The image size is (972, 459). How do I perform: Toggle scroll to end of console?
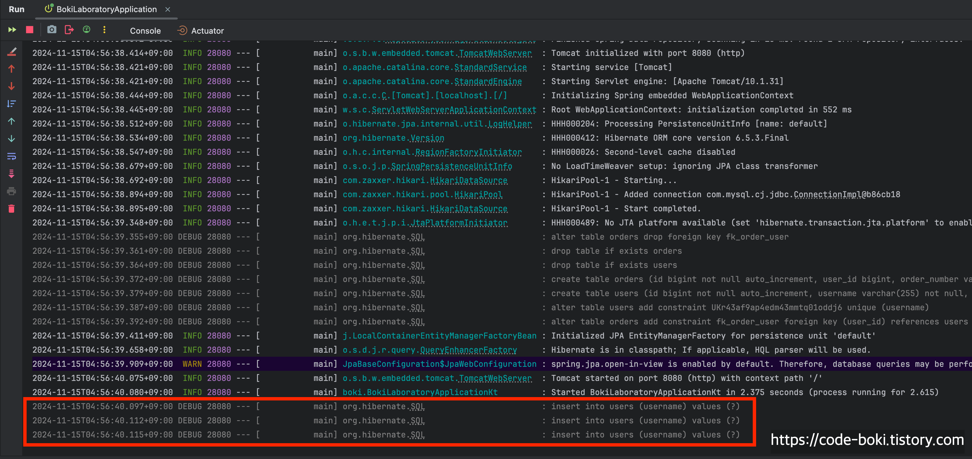[12, 174]
